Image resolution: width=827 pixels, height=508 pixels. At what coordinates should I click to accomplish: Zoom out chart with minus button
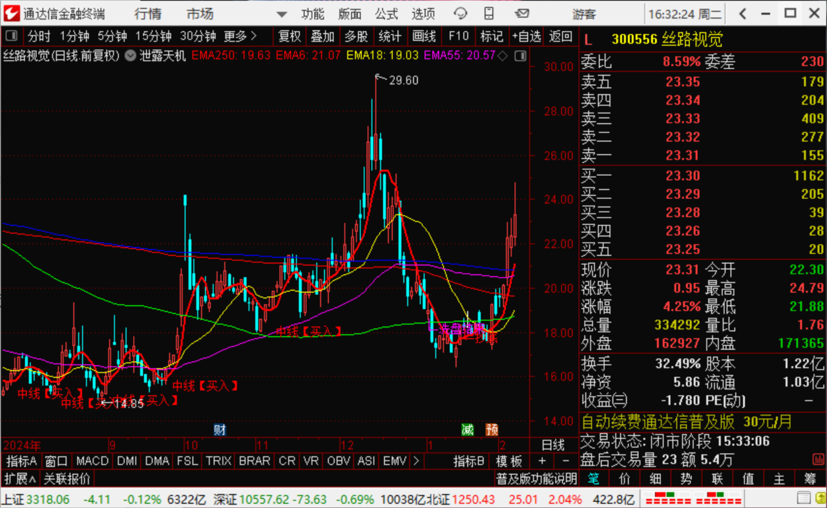pyautogui.click(x=566, y=461)
